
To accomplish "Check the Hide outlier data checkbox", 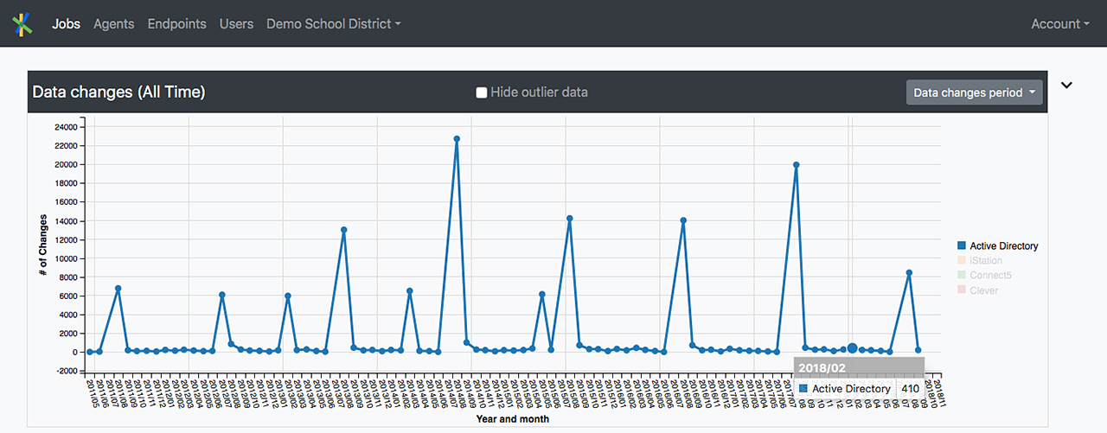I will click(x=482, y=92).
